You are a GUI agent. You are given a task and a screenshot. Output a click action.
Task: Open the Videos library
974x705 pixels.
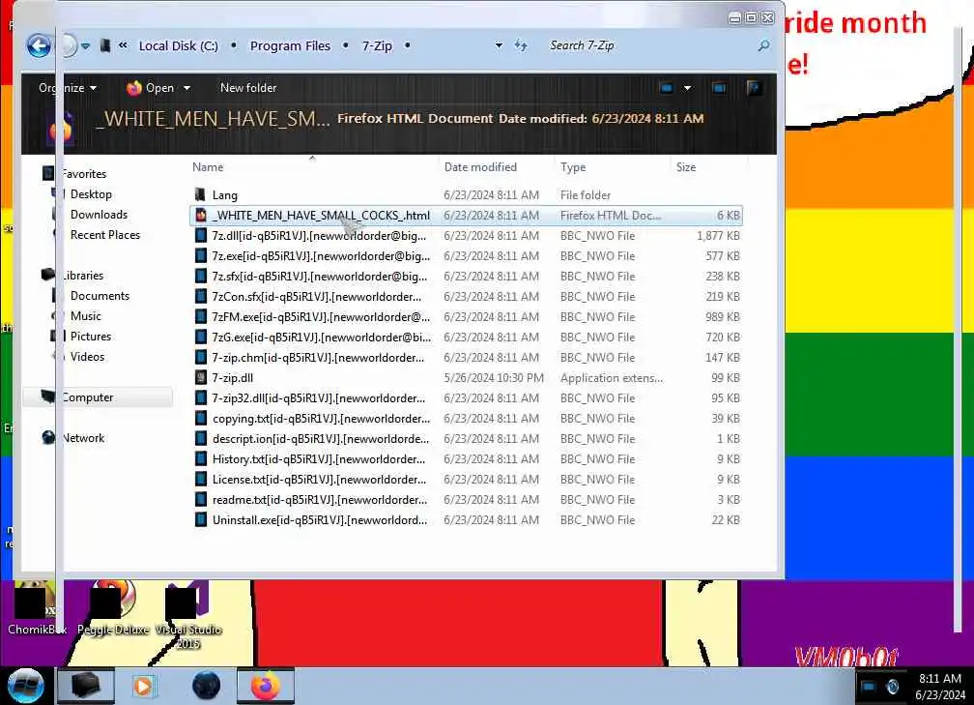[87, 357]
